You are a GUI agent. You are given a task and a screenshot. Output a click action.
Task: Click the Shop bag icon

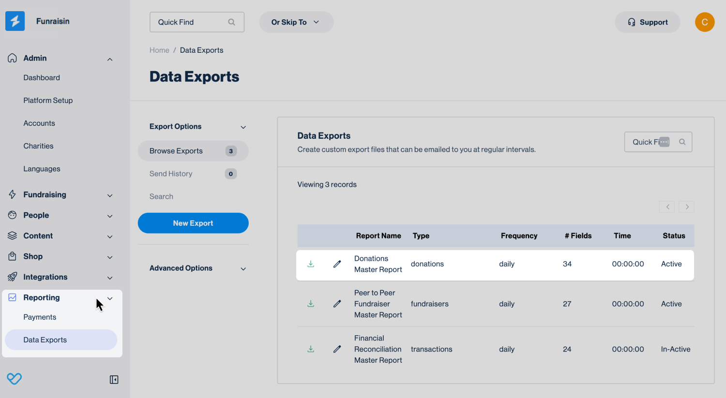coord(13,256)
